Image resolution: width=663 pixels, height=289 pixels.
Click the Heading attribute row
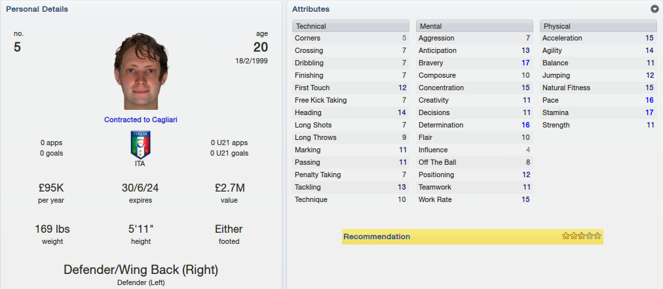350,112
